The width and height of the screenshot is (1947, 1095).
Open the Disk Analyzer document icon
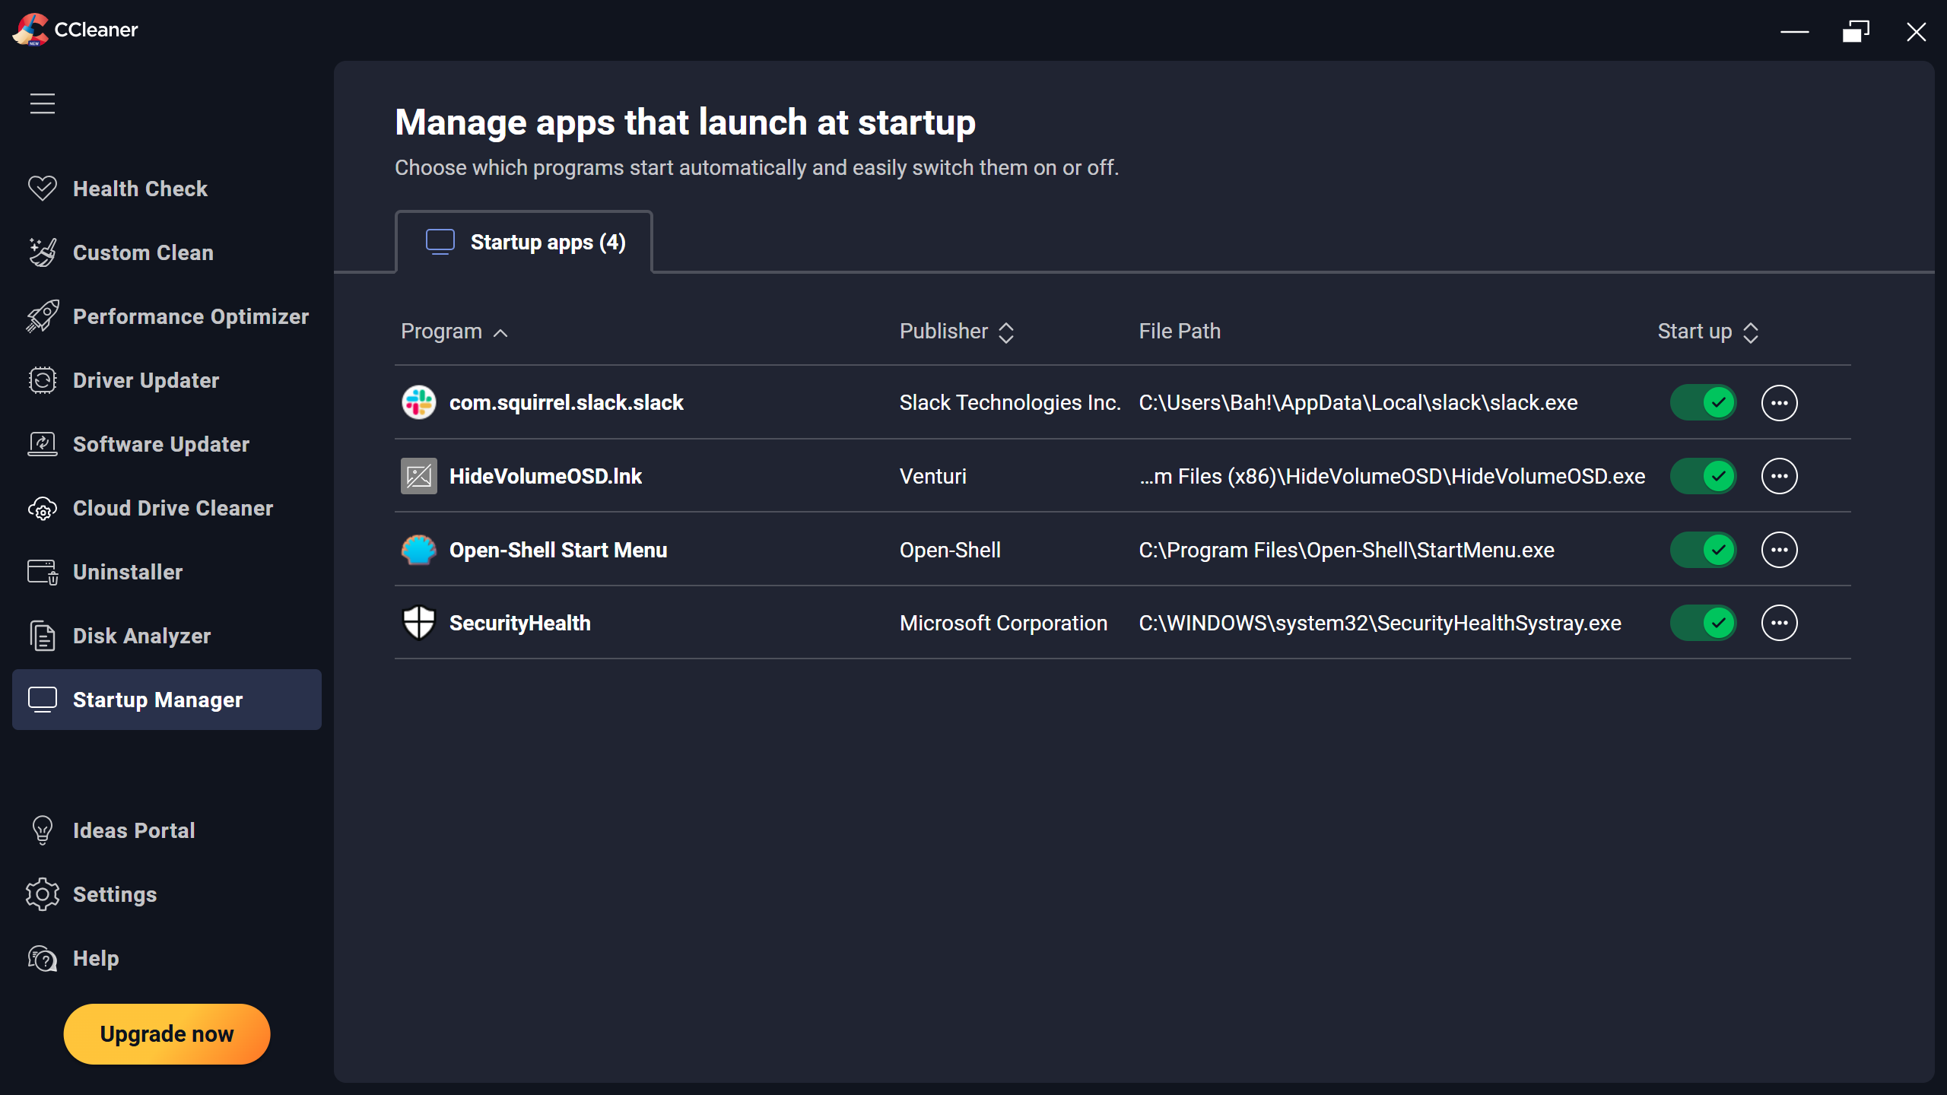coord(43,636)
